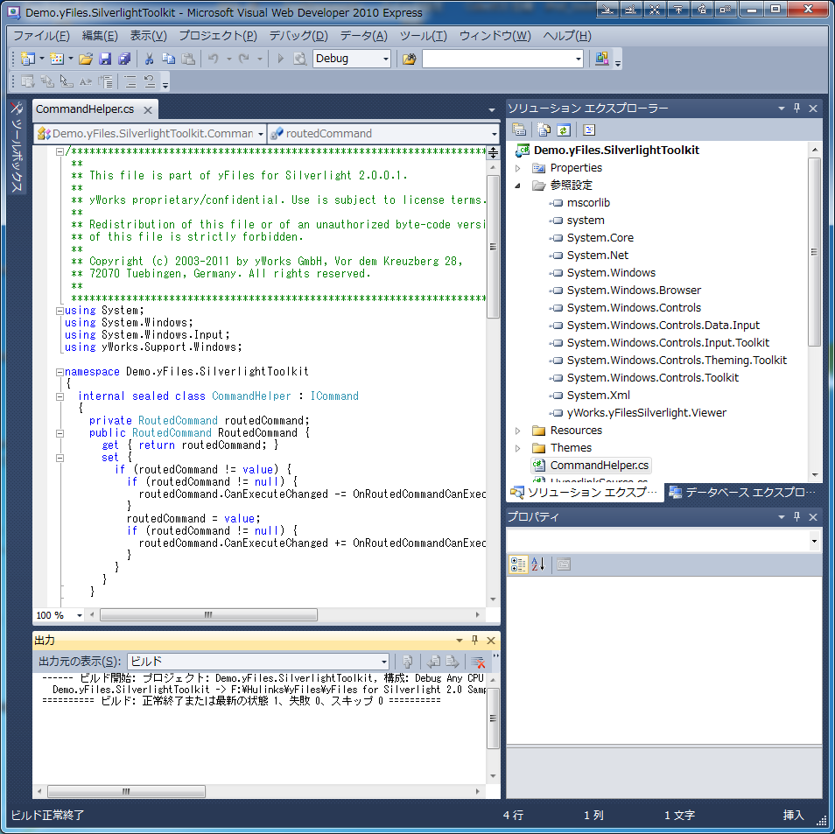Image resolution: width=835 pixels, height=834 pixels.
Task: Click the Solution Explorer vertical scrollbar thumb
Action: click(x=814, y=252)
